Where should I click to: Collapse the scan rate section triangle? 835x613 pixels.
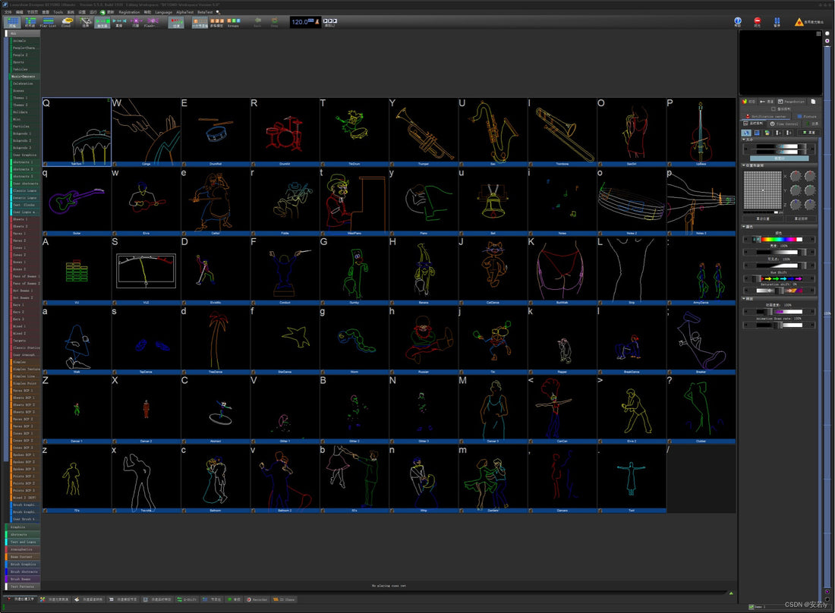744,298
